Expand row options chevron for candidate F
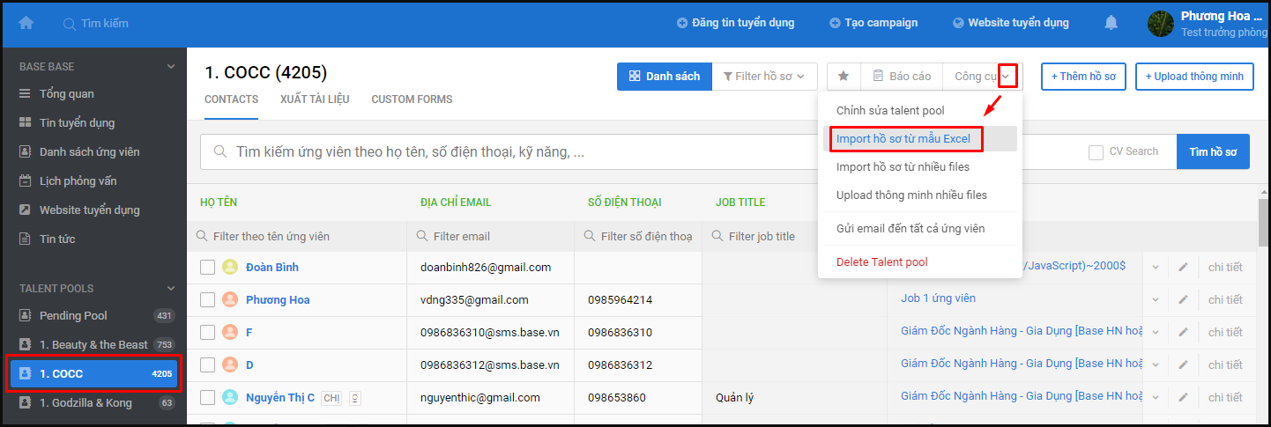 (x=1156, y=333)
